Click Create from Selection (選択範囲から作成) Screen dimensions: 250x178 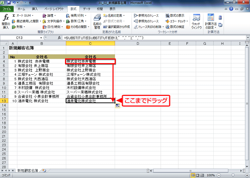117,27
